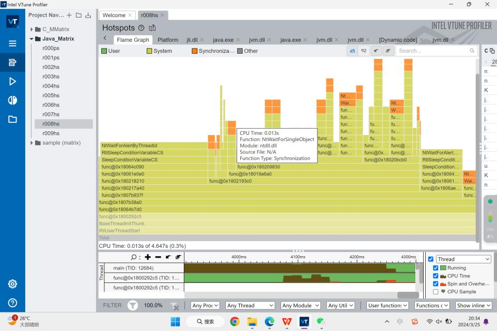The image size is (497, 331).
Task: Open the [Dynamic code] tab
Action: [x=398, y=40]
